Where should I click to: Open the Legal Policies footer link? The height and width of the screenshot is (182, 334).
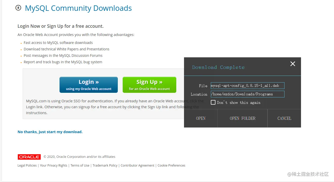click(x=27, y=166)
